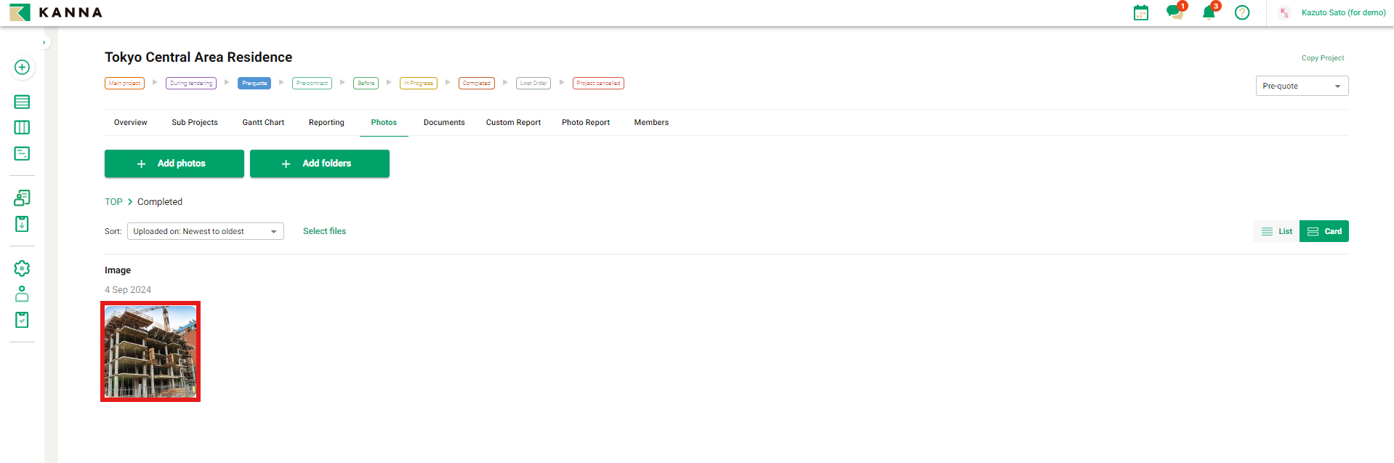This screenshot has width=1394, height=463.
Task: Open the calendar icon in header
Action: 1140,12
